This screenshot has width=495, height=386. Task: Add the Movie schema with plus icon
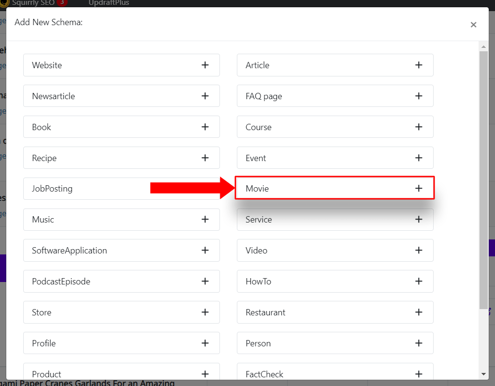coord(419,189)
